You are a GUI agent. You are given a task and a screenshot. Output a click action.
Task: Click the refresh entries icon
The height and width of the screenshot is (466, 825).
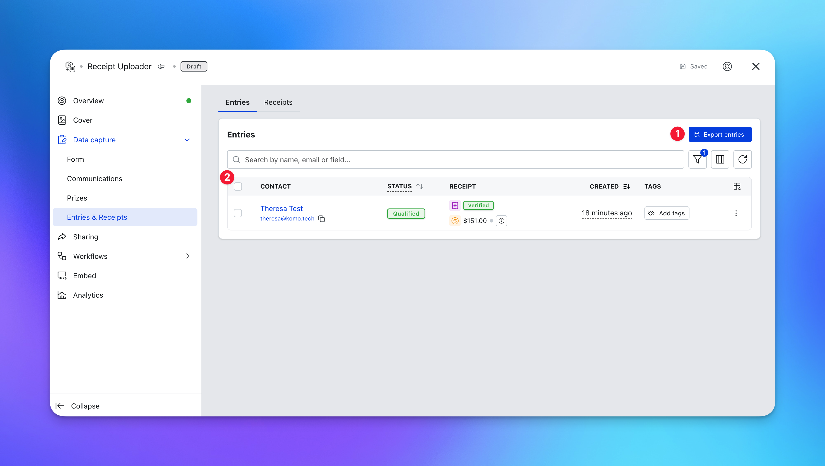coord(742,159)
